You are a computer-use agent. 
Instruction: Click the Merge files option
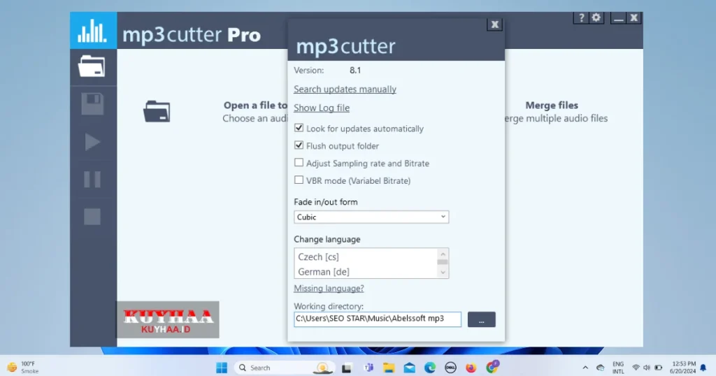552,106
